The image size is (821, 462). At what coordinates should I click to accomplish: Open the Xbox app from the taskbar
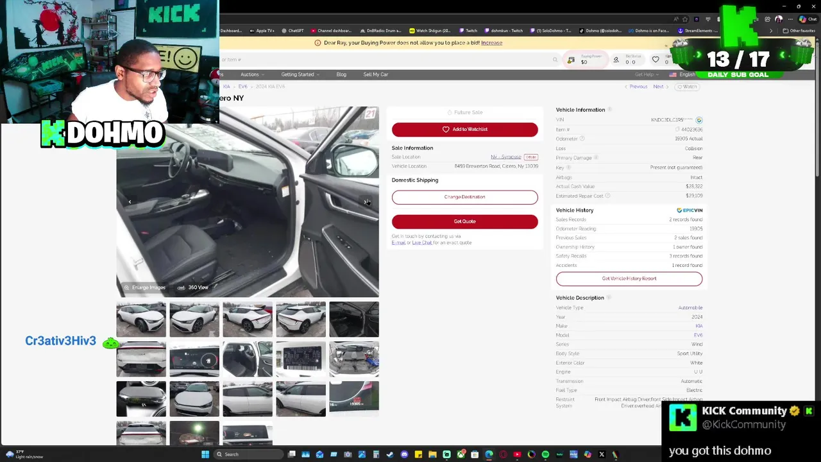pyautogui.click(x=462, y=454)
